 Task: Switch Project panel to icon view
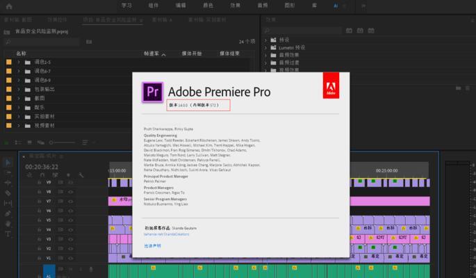pos(29,142)
